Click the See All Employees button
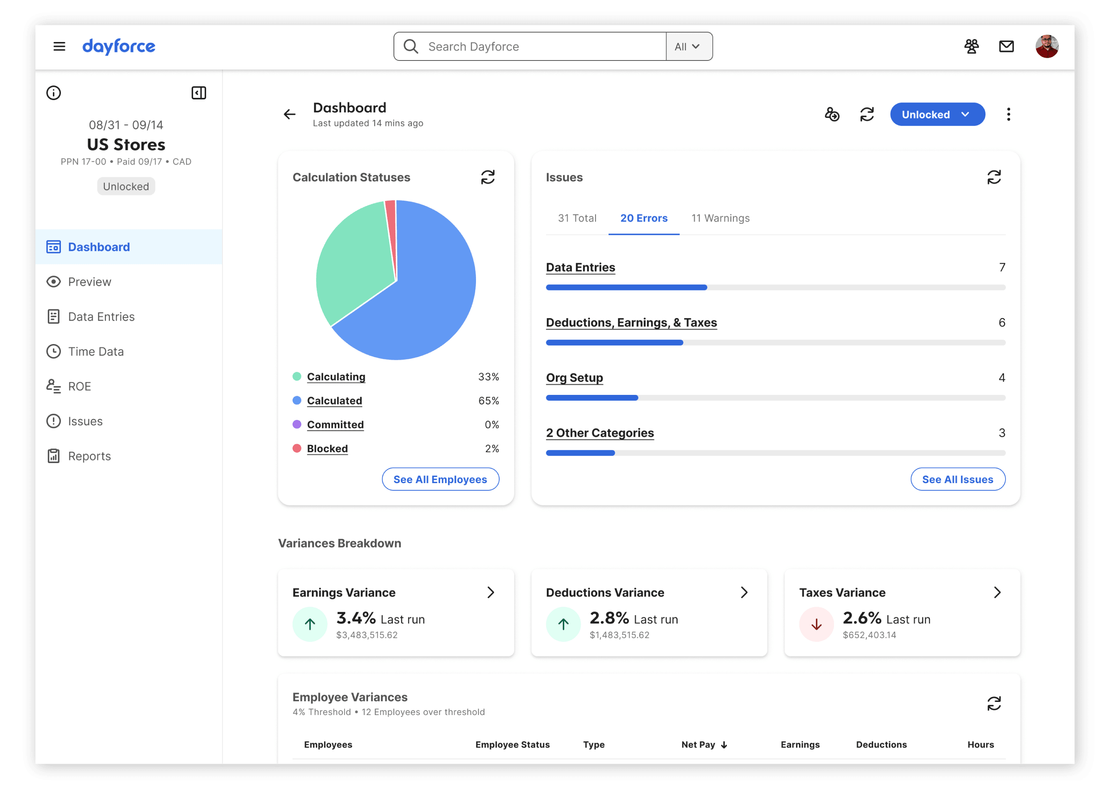The height and width of the screenshot is (789, 1110). [440, 479]
